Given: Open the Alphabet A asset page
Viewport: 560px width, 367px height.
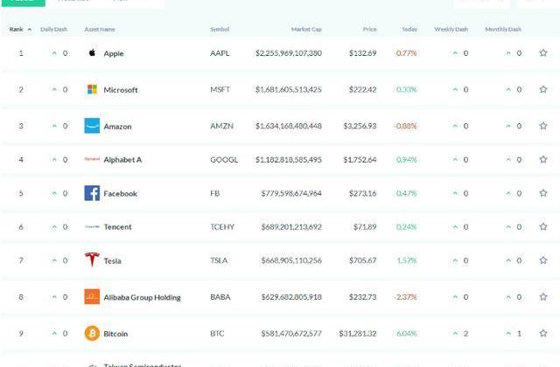Looking at the screenshot, I should (x=122, y=160).
